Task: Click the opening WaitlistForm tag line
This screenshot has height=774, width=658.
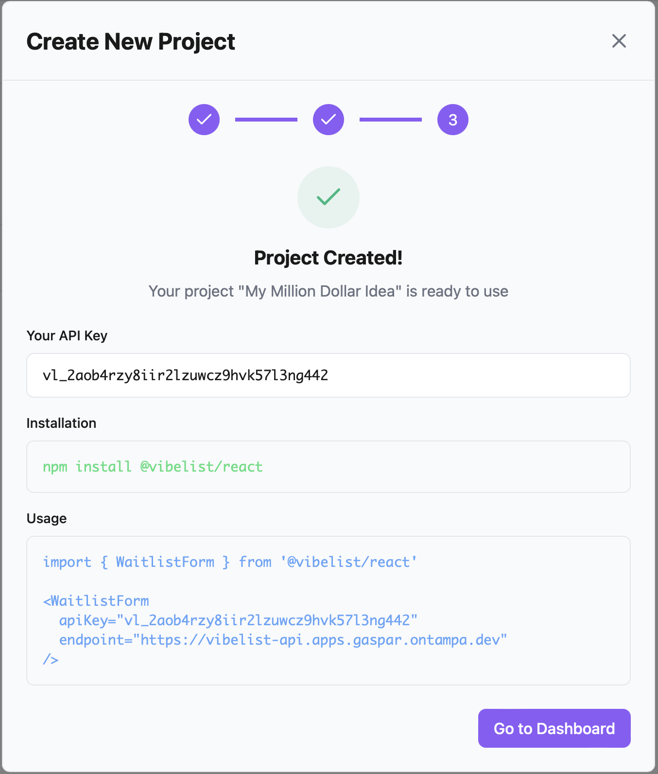Action: pos(96,601)
